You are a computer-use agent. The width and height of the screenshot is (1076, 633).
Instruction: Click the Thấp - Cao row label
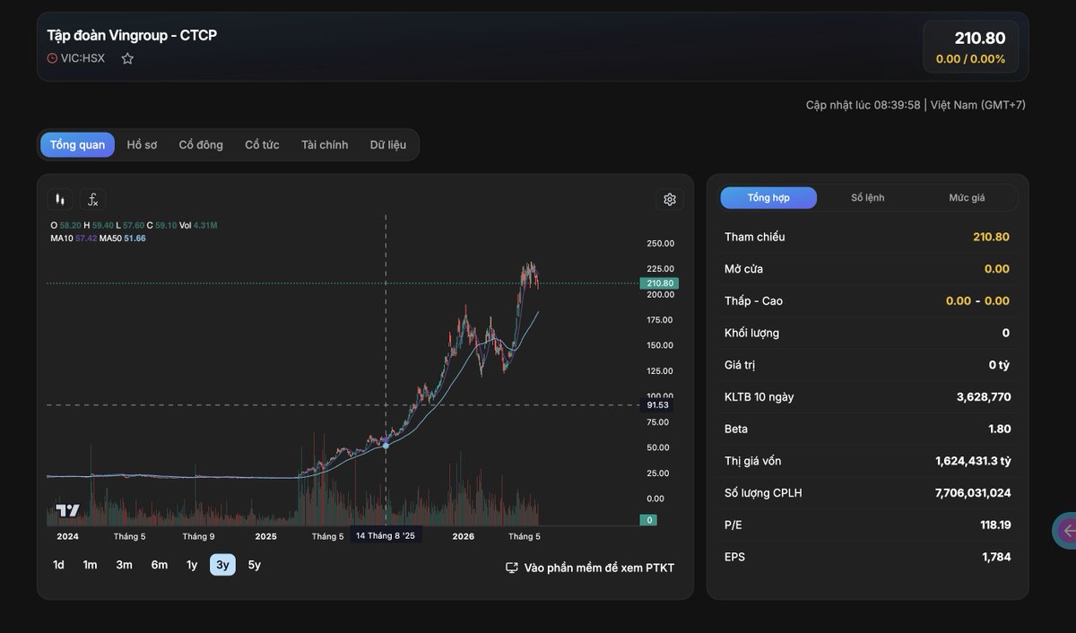(753, 301)
